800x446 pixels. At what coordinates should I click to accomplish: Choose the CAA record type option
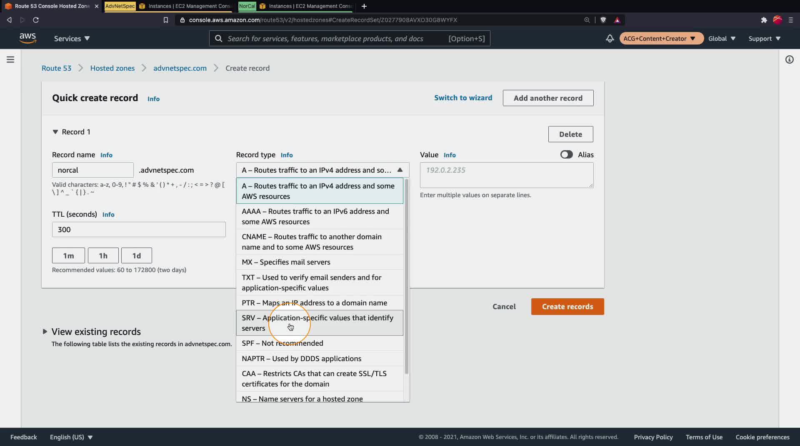click(x=320, y=379)
